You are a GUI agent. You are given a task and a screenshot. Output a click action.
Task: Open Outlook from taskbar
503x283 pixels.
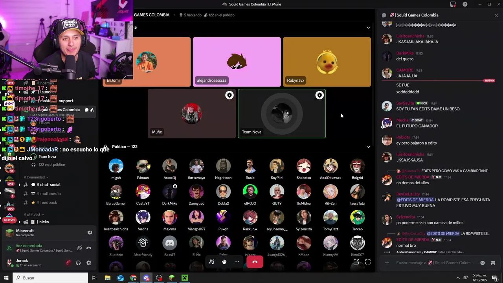pos(120,278)
